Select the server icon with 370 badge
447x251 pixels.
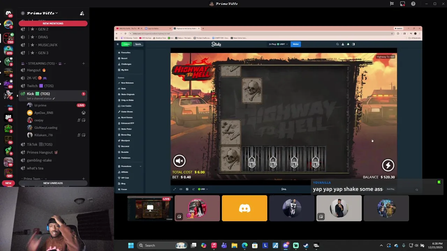pos(8,50)
